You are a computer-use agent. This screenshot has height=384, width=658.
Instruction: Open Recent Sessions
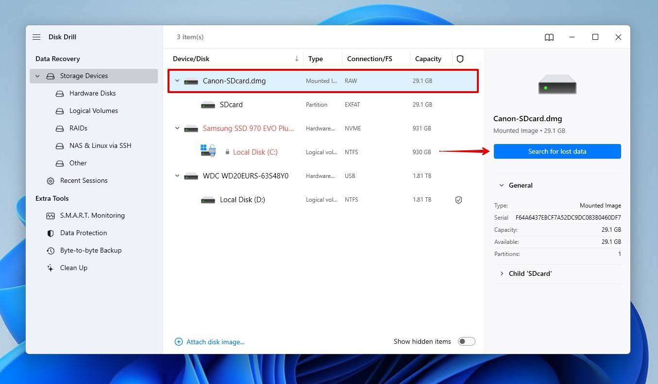click(84, 180)
